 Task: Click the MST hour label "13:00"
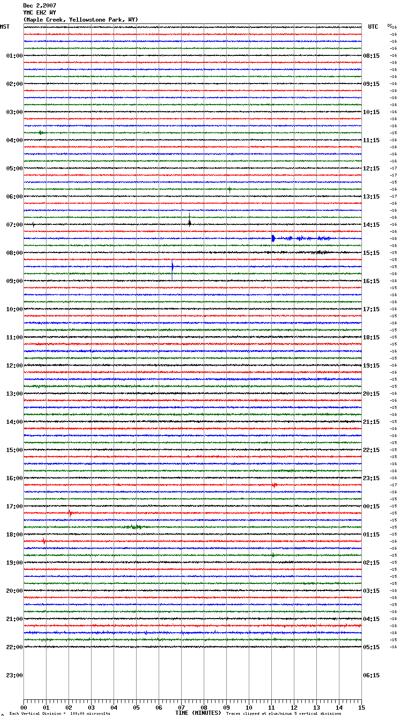click(x=15, y=394)
